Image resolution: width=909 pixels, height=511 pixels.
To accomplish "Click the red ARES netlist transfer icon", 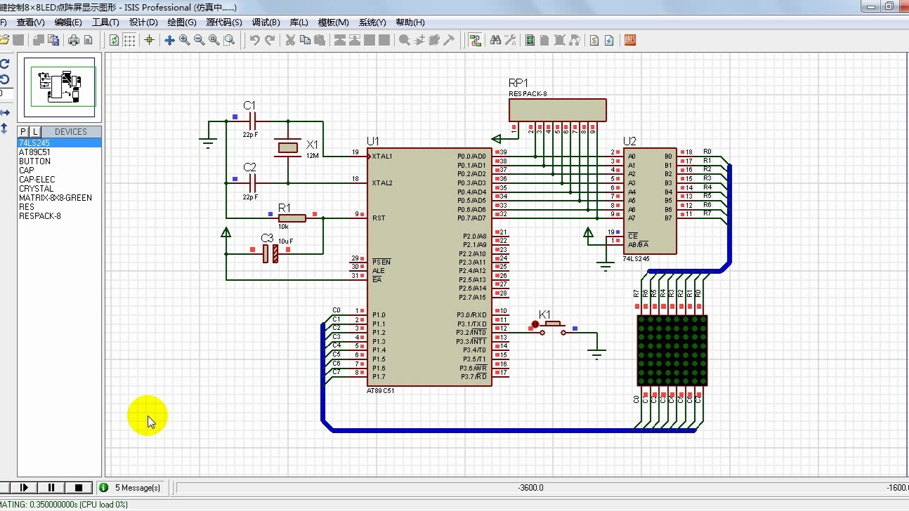I will click(630, 40).
